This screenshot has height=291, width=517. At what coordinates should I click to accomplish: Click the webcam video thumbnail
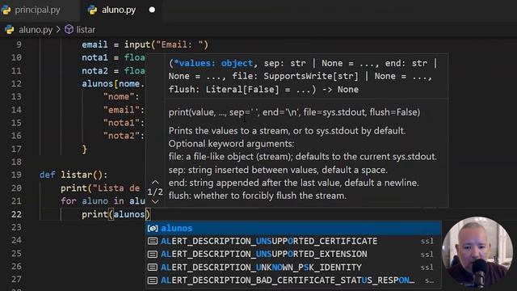pos(477,252)
